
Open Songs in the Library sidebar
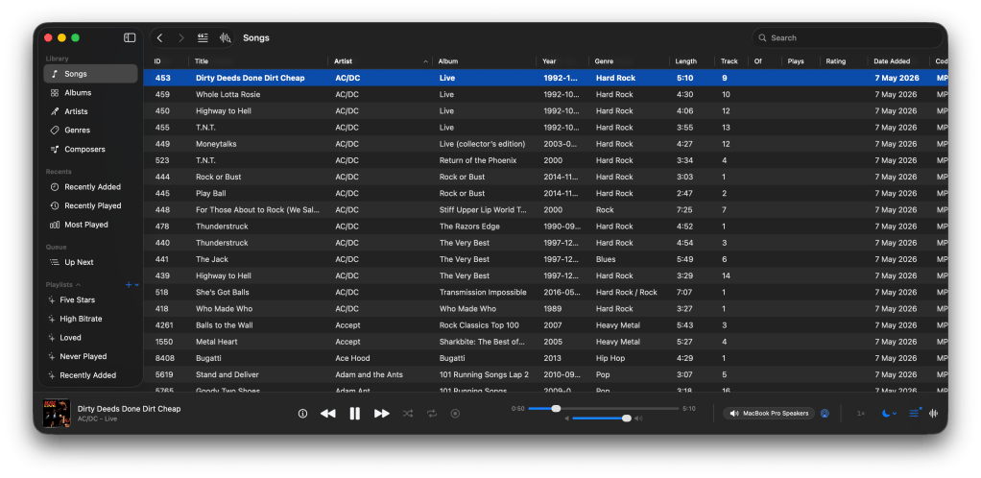tap(91, 74)
